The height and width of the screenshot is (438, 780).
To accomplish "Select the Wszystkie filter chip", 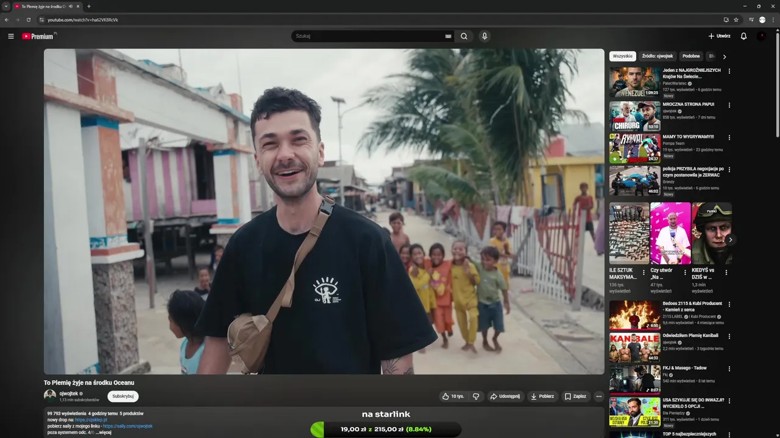I will click(623, 56).
